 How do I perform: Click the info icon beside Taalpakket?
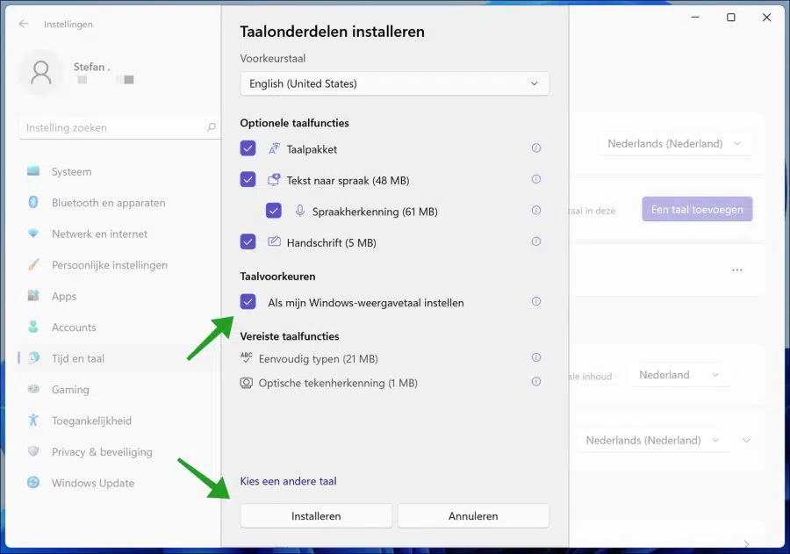tap(536, 148)
